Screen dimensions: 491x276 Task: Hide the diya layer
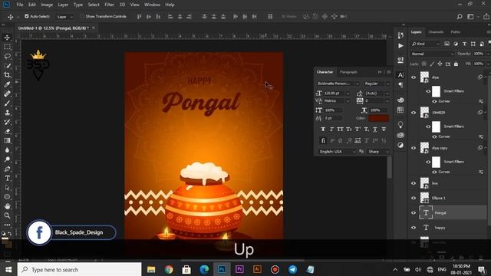(x=414, y=77)
